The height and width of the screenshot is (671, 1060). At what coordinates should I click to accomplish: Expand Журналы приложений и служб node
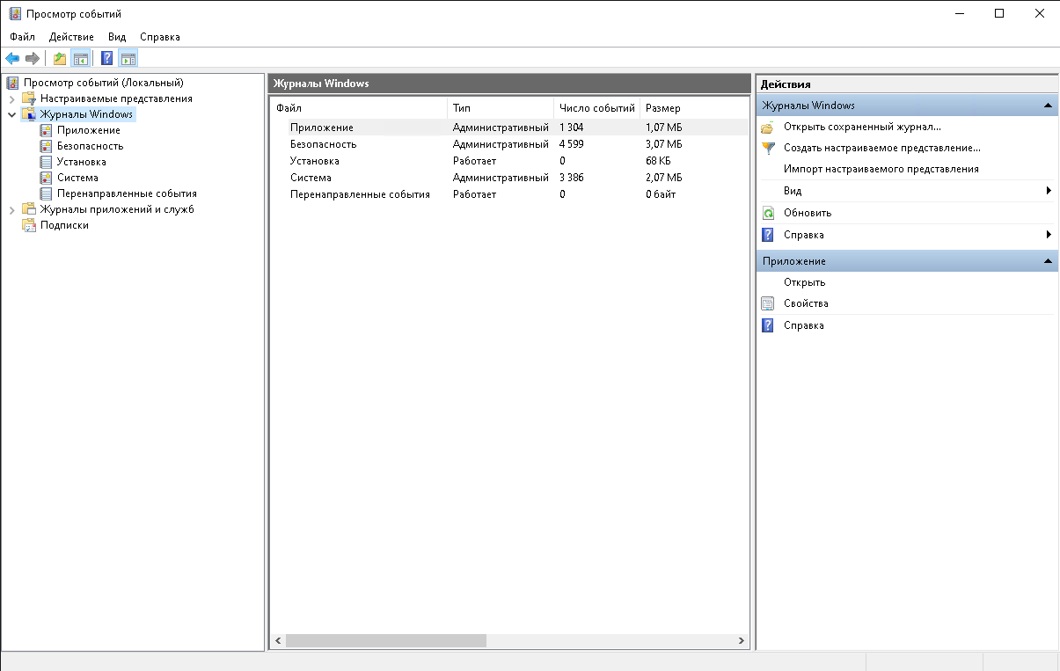pyautogui.click(x=11, y=209)
